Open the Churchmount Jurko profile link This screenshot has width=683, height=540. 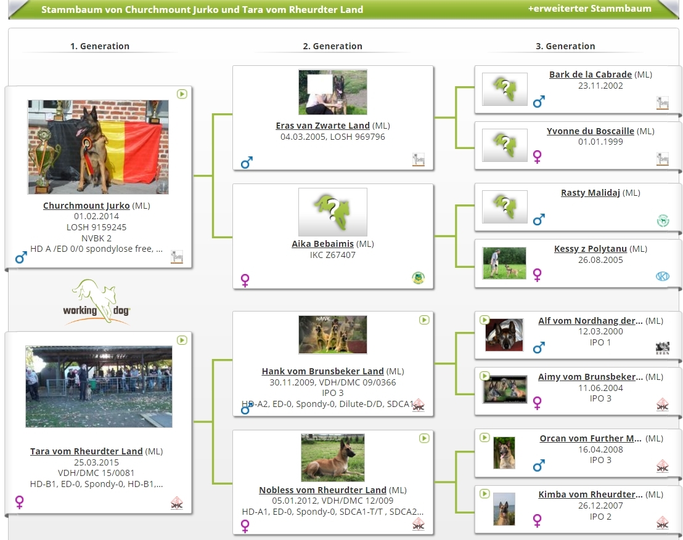coord(86,206)
